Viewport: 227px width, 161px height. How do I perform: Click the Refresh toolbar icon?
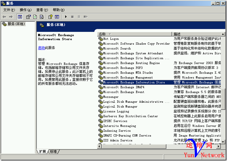pos(35,17)
